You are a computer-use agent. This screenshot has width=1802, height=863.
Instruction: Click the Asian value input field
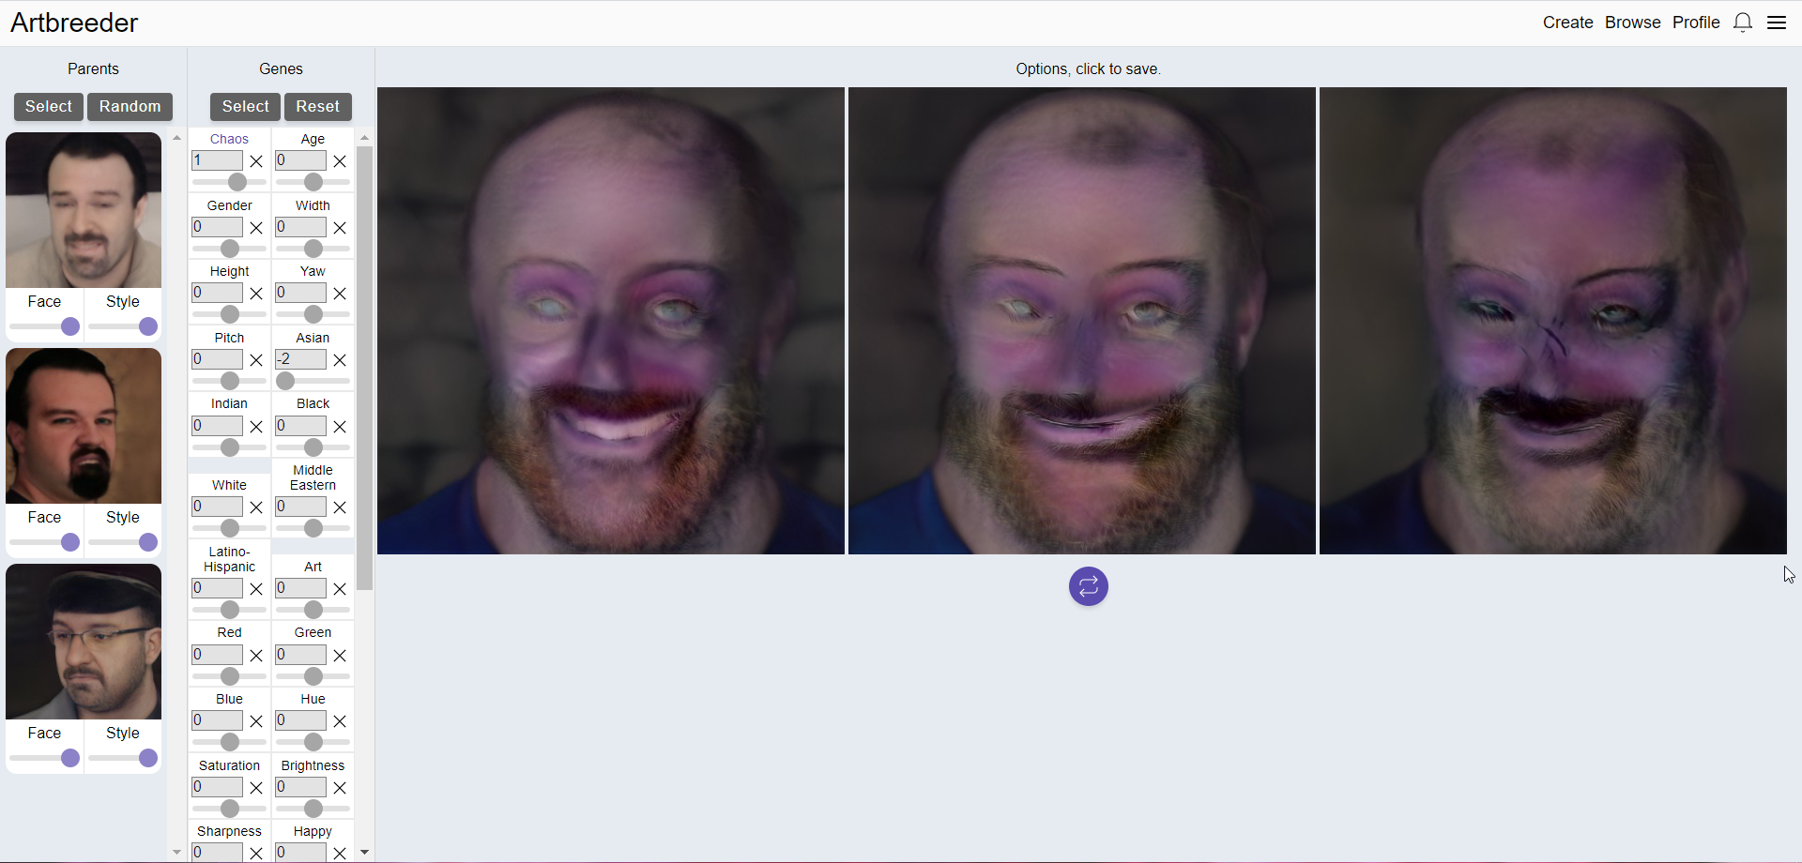(300, 359)
